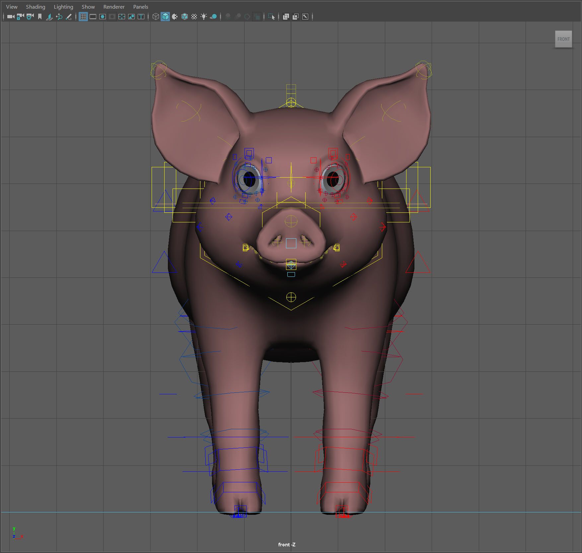Switch to Wireframe display cube icon
The height and width of the screenshot is (553, 582).
pos(156,17)
